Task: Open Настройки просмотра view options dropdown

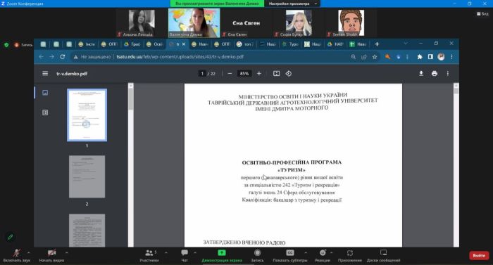Action: 293,4
